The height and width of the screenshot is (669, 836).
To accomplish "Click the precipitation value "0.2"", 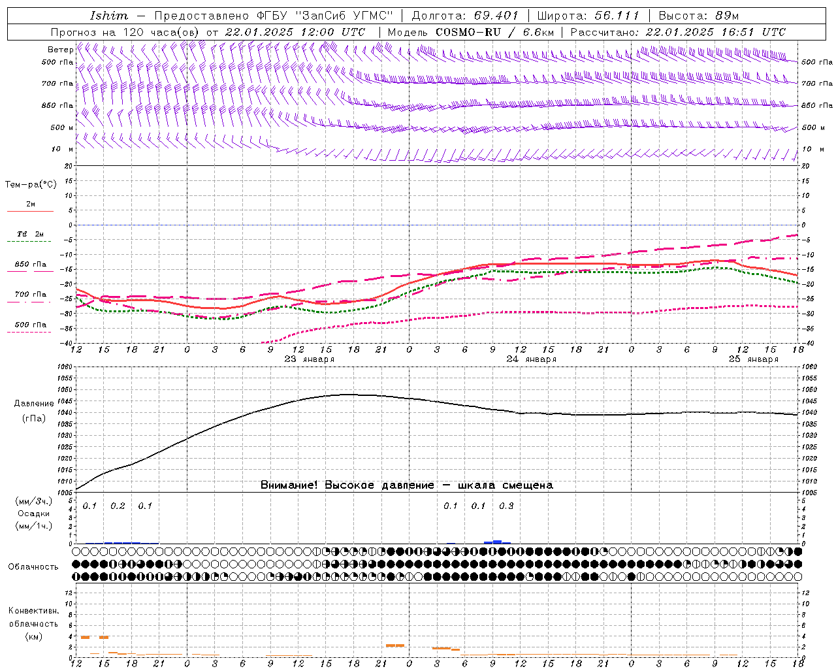I will [118, 506].
